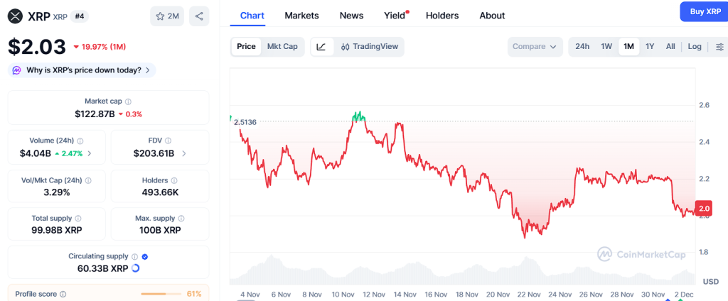Viewport: 728px width, 301px height.
Task: Expand FDV details chevron
Action: 184,153
